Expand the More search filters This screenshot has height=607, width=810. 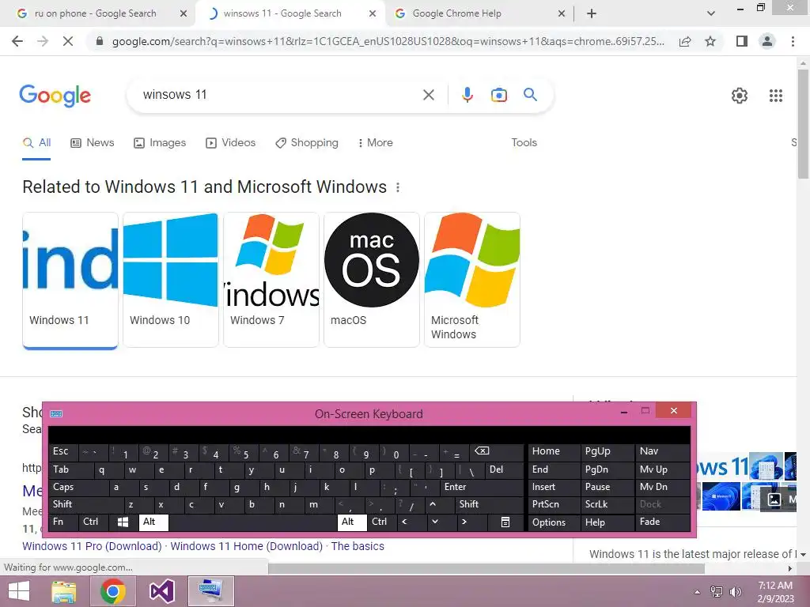click(x=375, y=143)
